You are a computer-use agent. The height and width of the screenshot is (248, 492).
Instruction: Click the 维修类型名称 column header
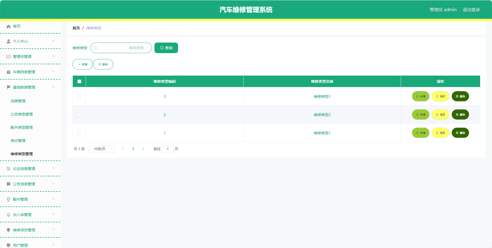point(322,81)
